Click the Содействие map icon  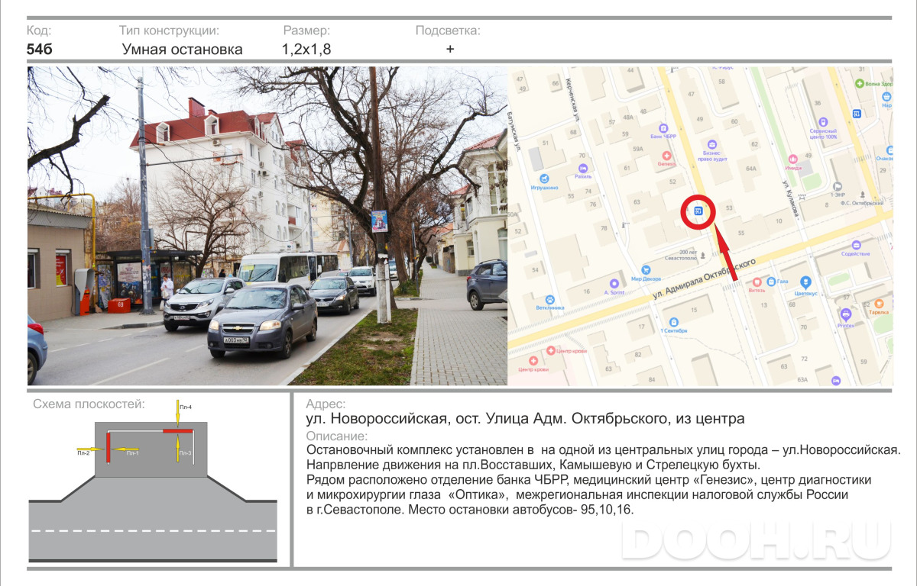click(856, 246)
